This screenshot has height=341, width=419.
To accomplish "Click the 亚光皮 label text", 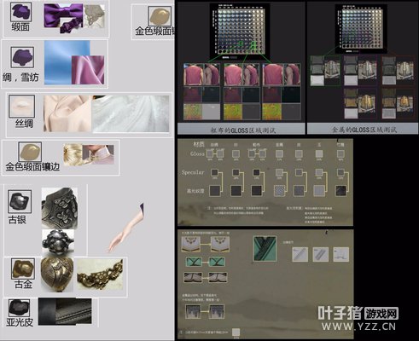I will coord(20,322).
